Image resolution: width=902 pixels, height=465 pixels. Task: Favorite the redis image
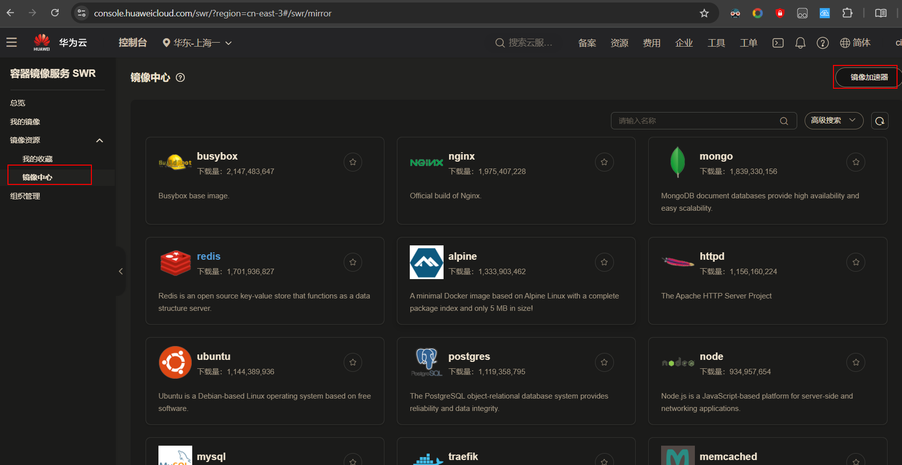353,262
